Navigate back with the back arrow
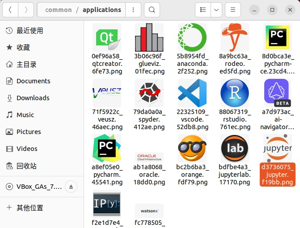The height and width of the screenshot is (228, 300). coord(10,10)
